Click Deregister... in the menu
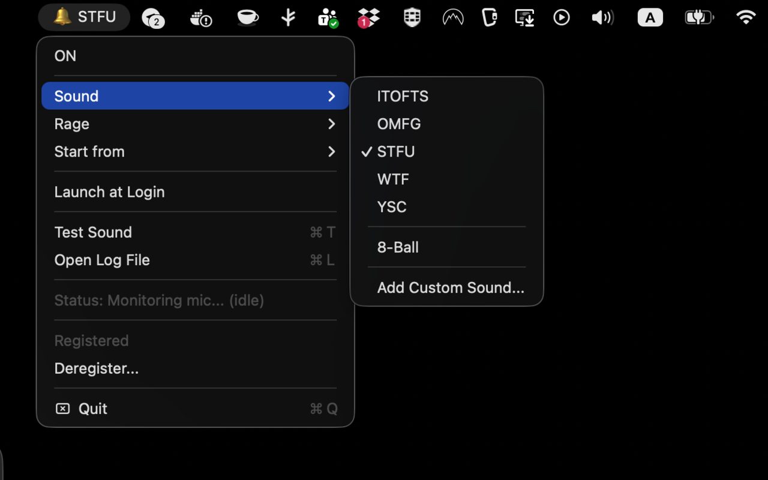768x480 pixels. click(x=97, y=368)
